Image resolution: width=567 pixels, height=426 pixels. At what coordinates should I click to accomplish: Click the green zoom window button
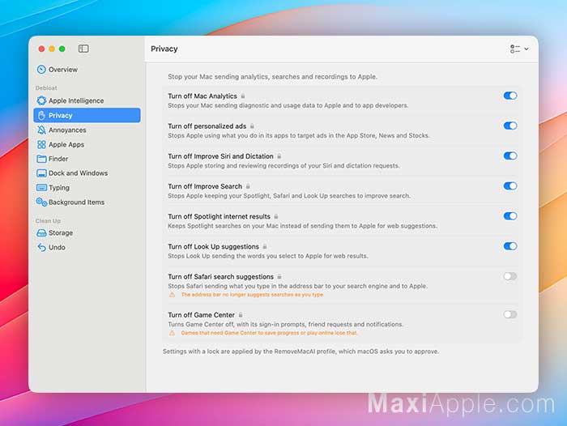tap(62, 49)
